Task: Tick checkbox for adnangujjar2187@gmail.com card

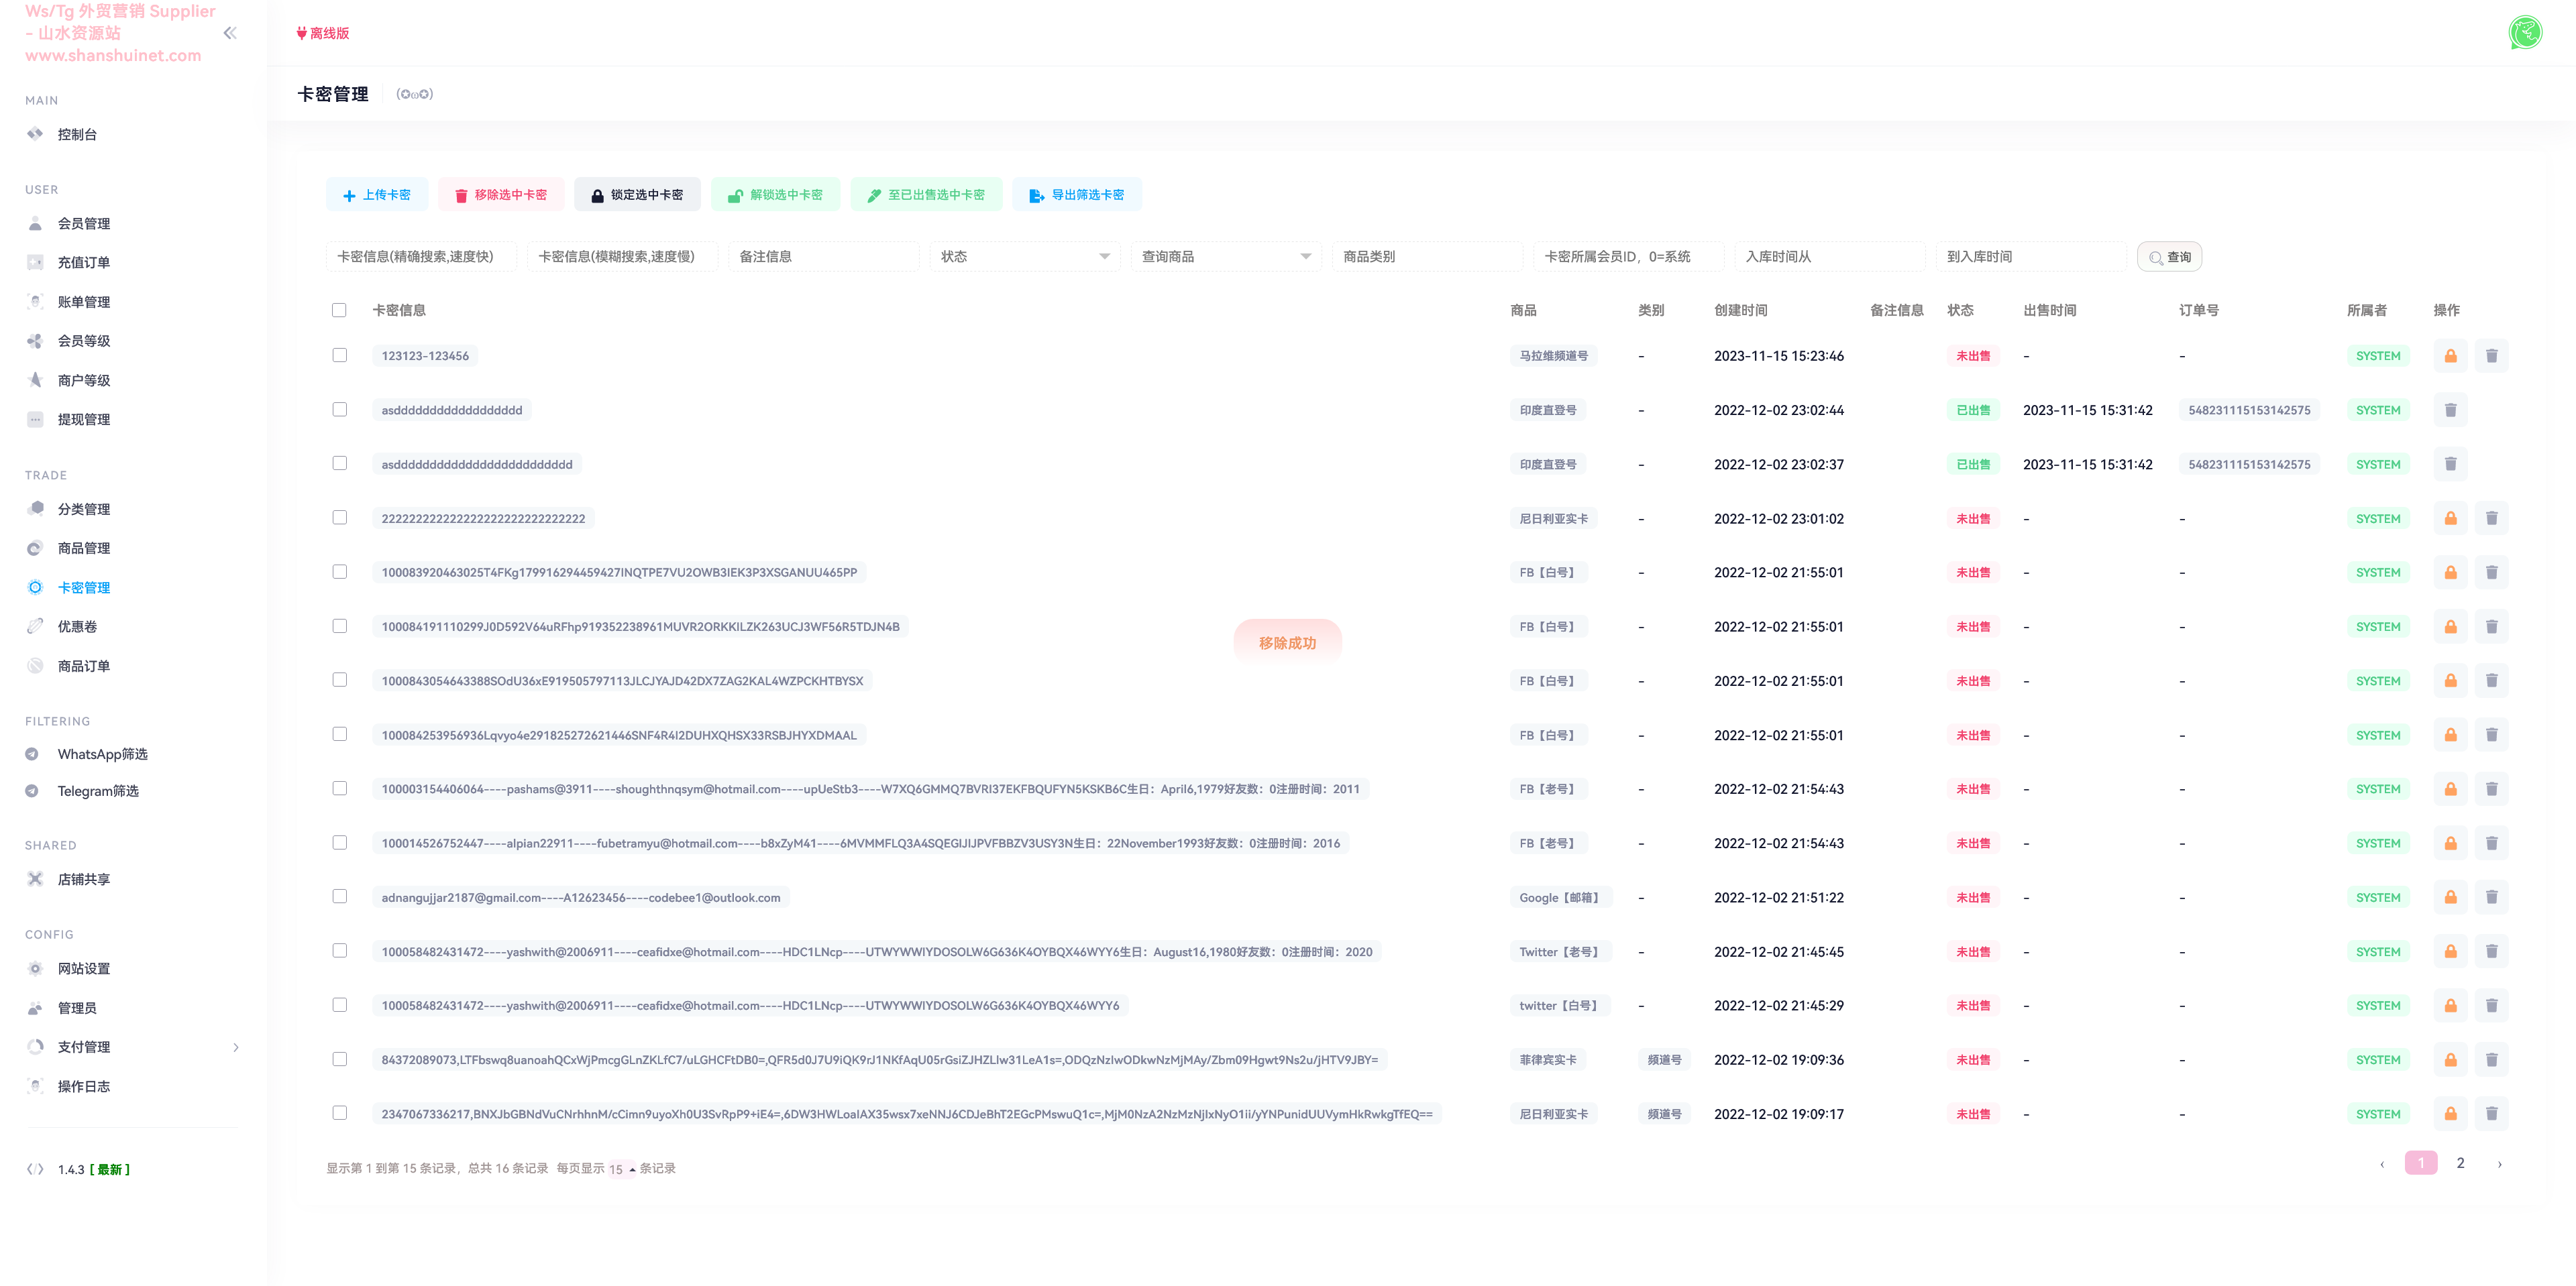Action: [x=339, y=896]
